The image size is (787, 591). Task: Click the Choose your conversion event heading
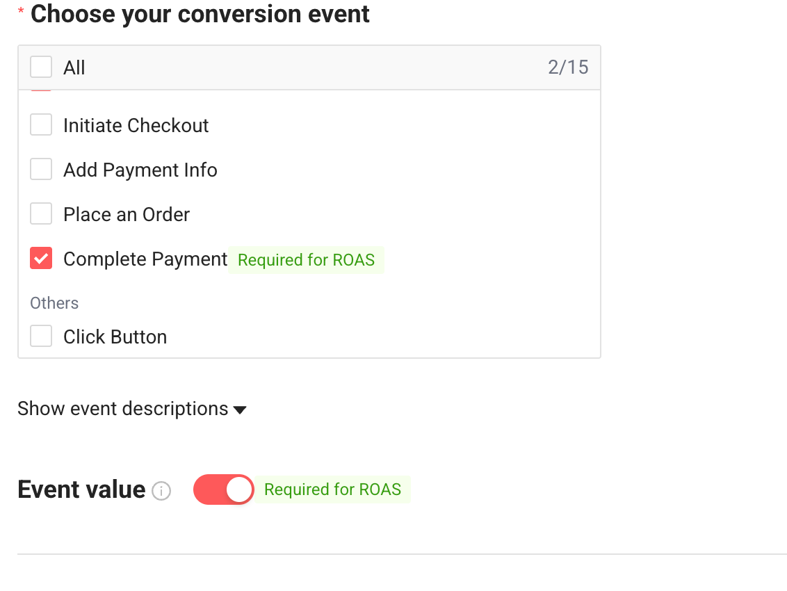(x=200, y=14)
